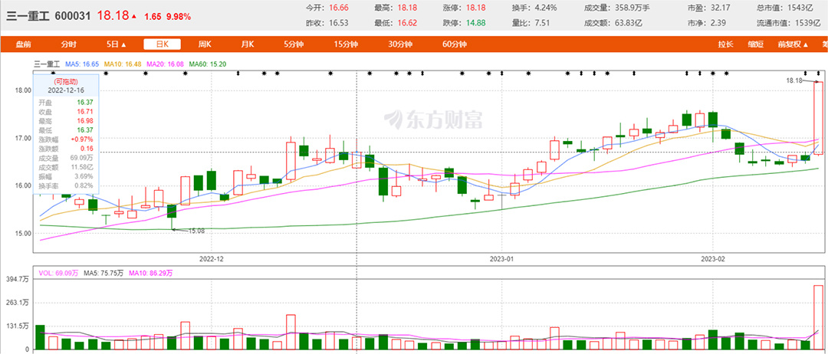Click the 涨跌幅 +0.97% row in the tooltip
The width and height of the screenshot is (828, 354).
(x=66, y=139)
